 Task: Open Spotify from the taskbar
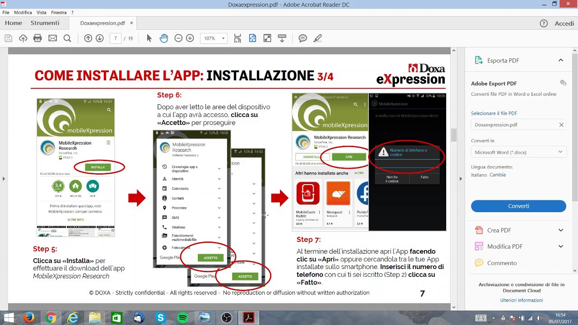pyautogui.click(x=182, y=318)
